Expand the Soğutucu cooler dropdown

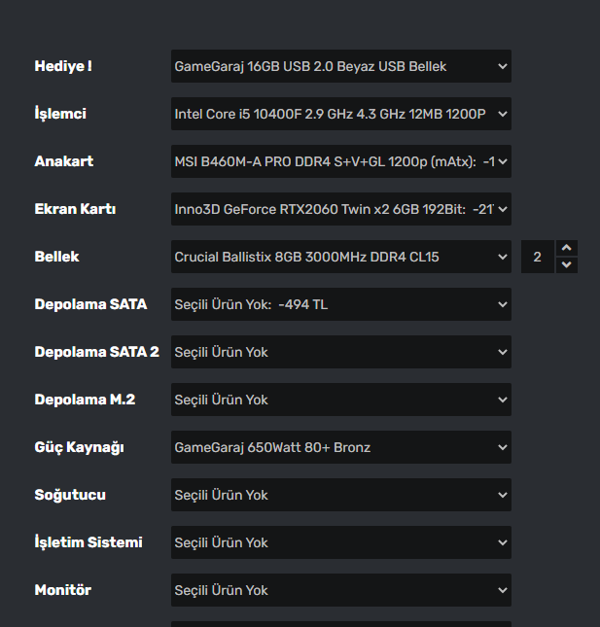(x=340, y=495)
